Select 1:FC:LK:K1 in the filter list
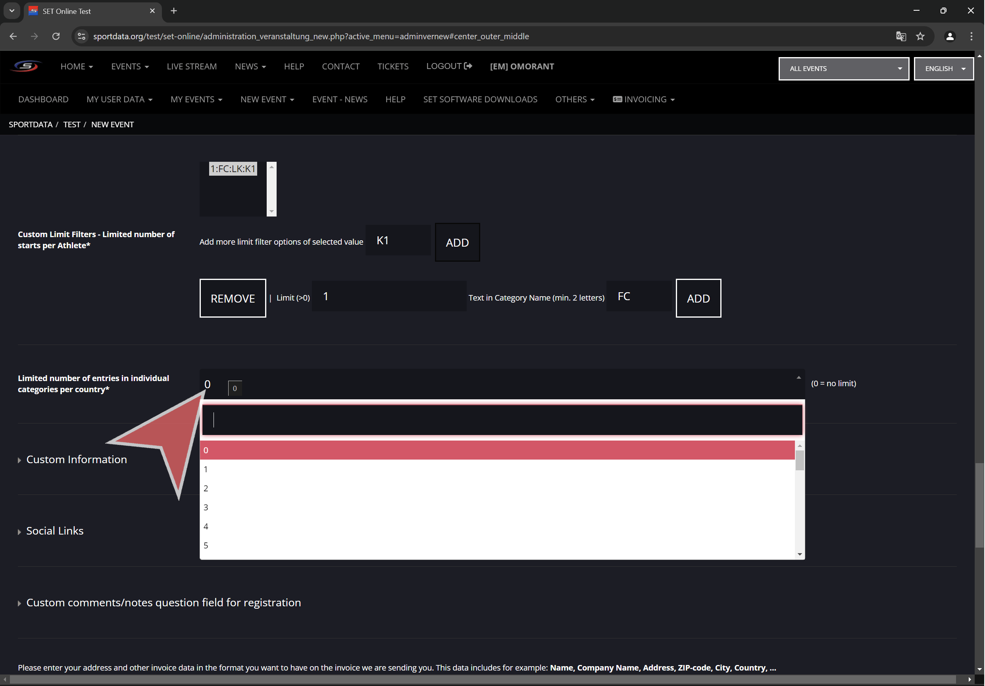Image resolution: width=985 pixels, height=686 pixels. click(233, 169)
